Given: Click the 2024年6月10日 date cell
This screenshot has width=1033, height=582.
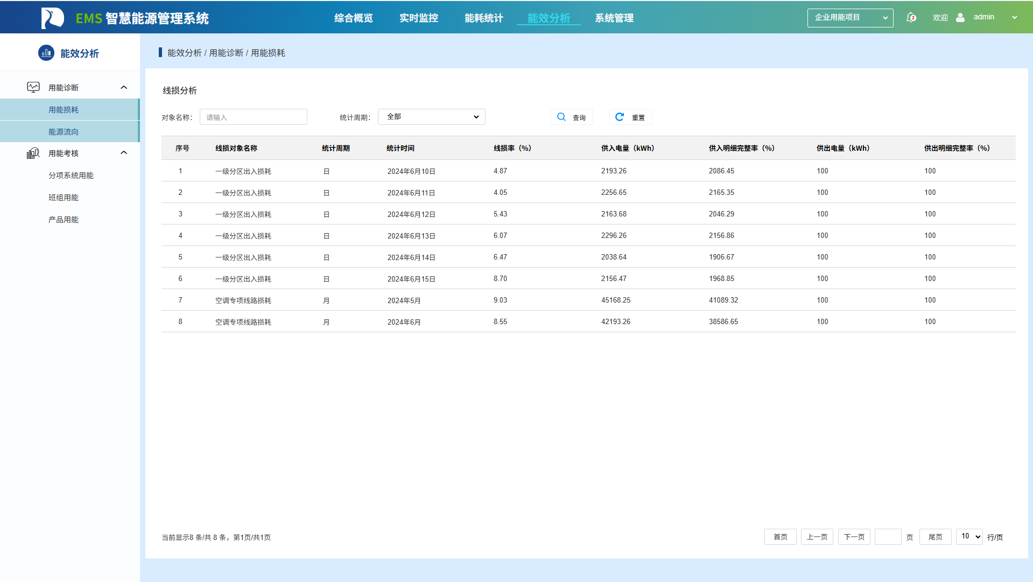Looking at the screenshot, I should tap(411, 171).
